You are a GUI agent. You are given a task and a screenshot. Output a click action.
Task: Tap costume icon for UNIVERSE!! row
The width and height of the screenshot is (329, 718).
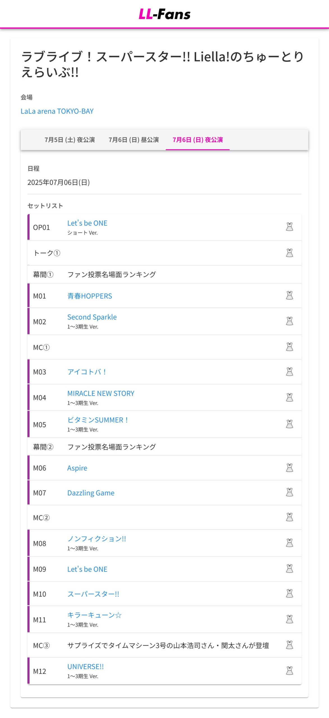[289, 671]
